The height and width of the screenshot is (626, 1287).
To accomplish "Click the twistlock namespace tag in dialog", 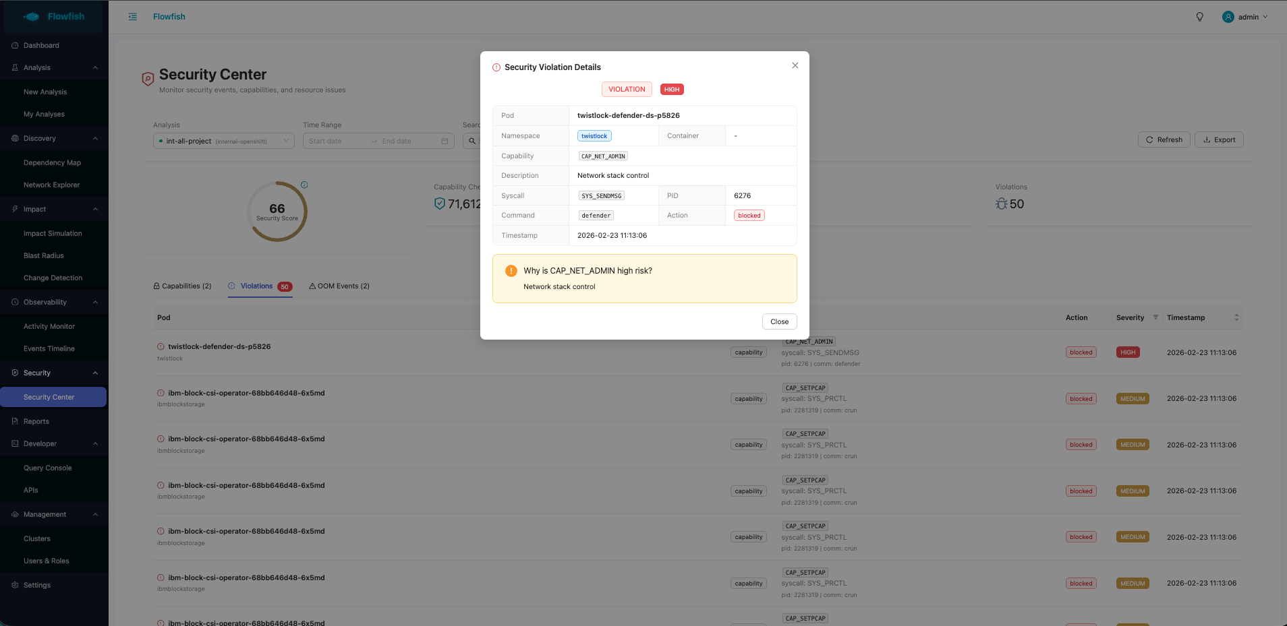I will (x=594, y=136).
